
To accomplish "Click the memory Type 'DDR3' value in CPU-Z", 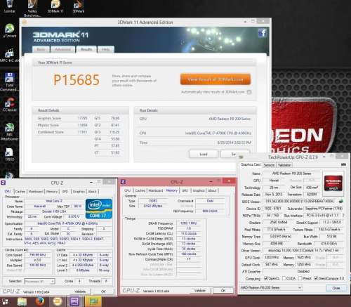I will click(153, 201).
